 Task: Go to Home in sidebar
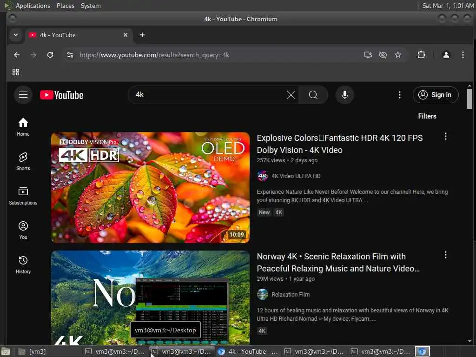(x=23, y=127)
